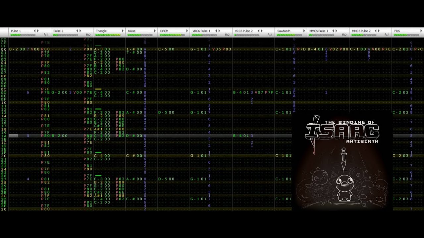Click row number 20 in the row column

[4, 156]
